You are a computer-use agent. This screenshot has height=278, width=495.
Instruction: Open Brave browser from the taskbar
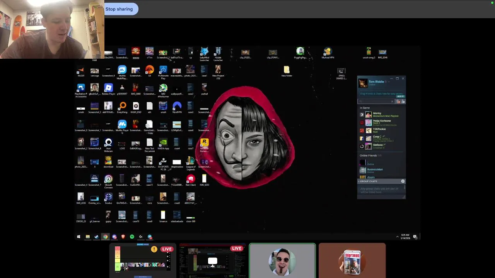tap(123, 237)
